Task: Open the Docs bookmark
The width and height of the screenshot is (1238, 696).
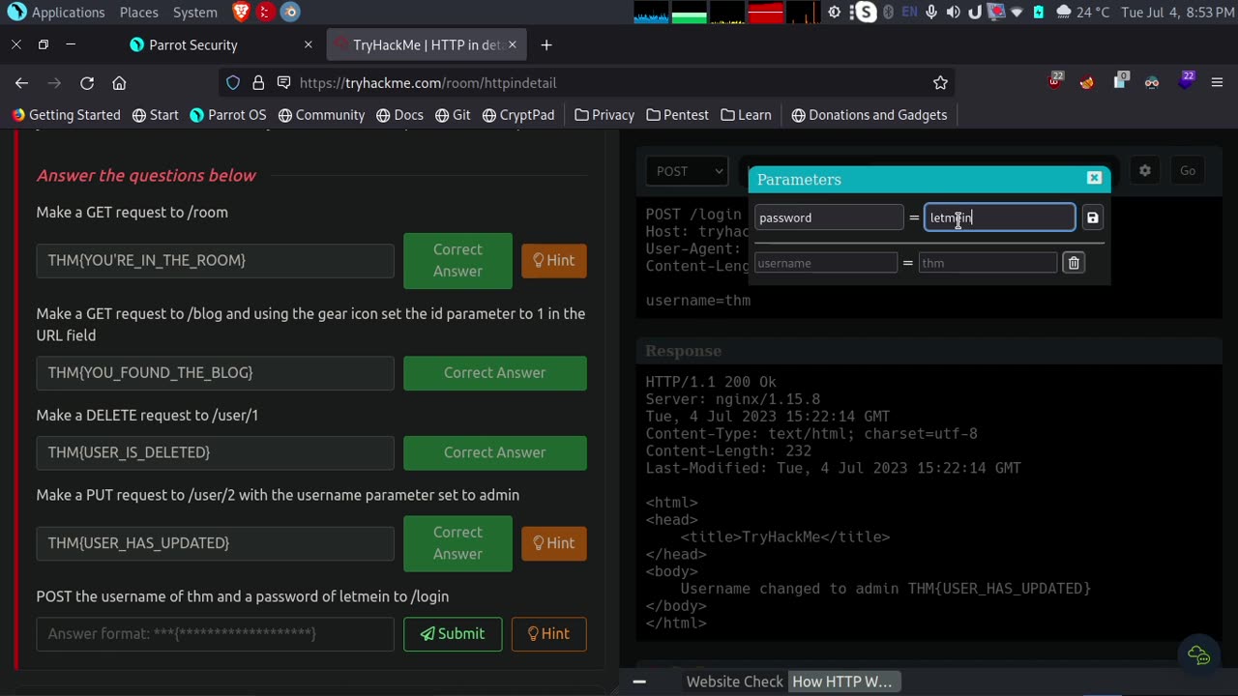Action: 399,115
